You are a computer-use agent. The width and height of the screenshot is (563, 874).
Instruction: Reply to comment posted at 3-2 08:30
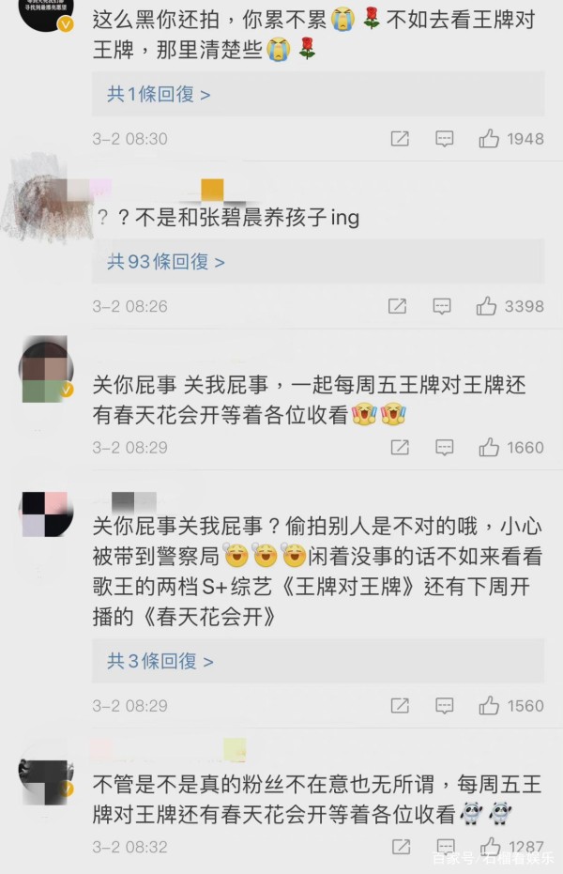coord(444,138)
